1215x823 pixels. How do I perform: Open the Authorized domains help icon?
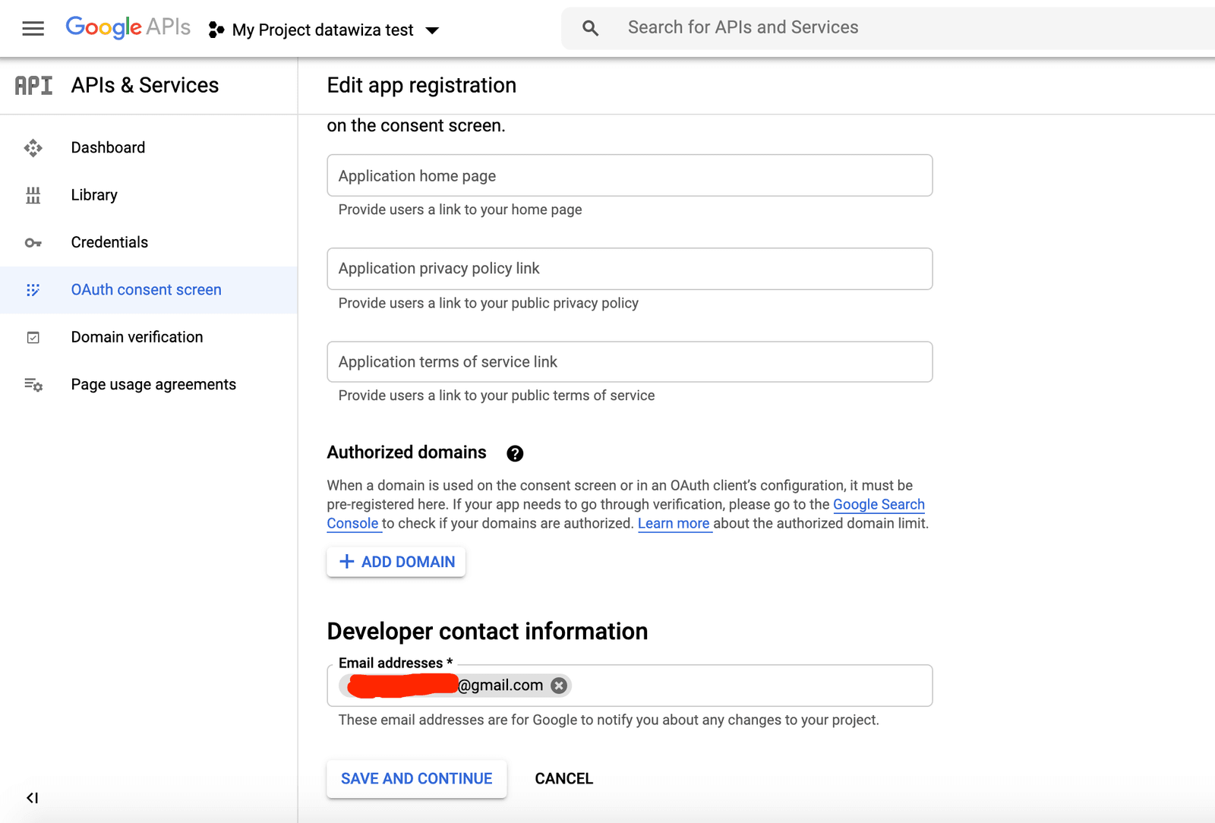(515, 453)
